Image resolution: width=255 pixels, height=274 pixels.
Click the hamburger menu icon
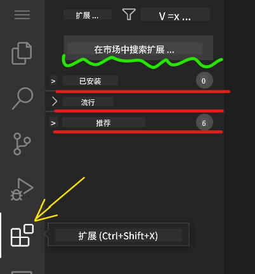(22, 15)
